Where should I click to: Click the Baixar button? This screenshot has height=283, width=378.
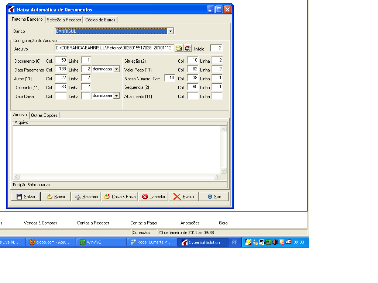point(56,197)
